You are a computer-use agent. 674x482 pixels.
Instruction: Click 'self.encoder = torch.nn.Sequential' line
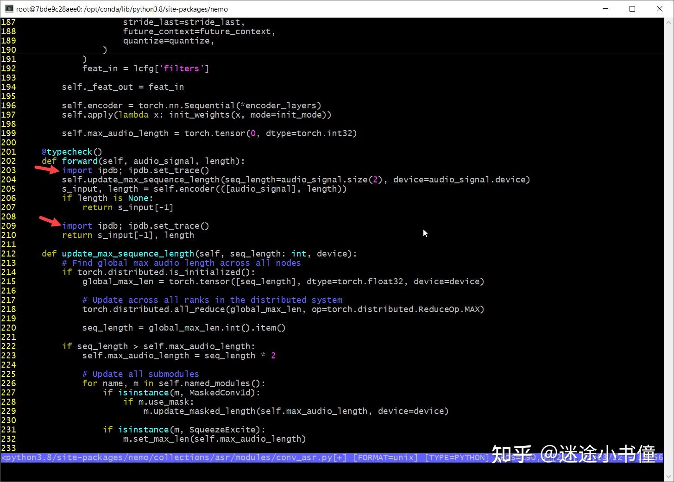pyautogui.click(x=192, y=106)
